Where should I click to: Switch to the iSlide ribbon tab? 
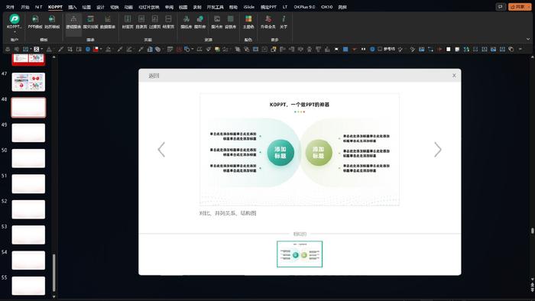point(248,7)
